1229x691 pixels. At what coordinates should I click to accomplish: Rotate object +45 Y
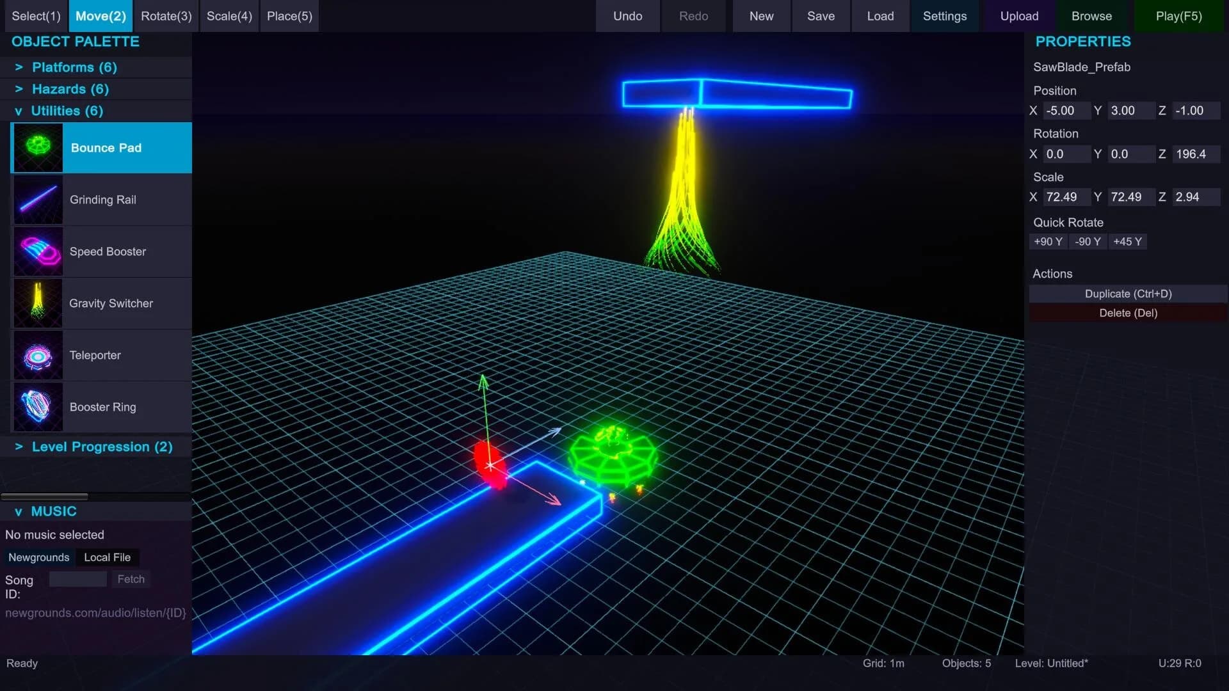[x=1127, y=242]
